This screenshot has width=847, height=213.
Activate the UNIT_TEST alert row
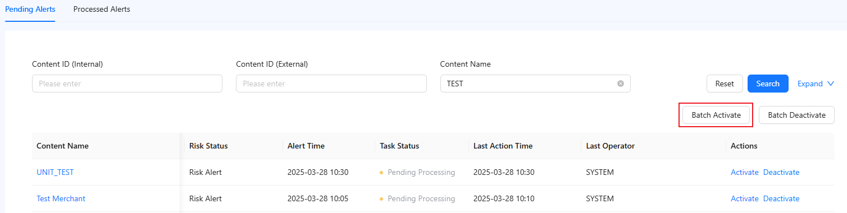coord(744,172)
